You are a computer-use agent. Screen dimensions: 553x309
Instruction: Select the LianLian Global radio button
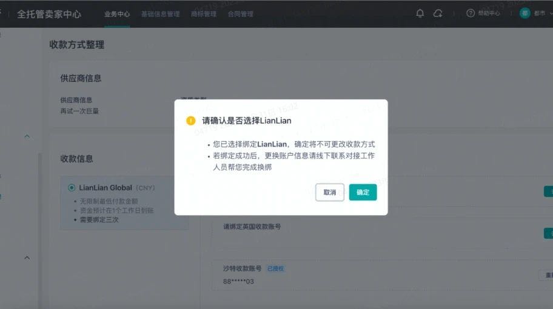(72, 188)
